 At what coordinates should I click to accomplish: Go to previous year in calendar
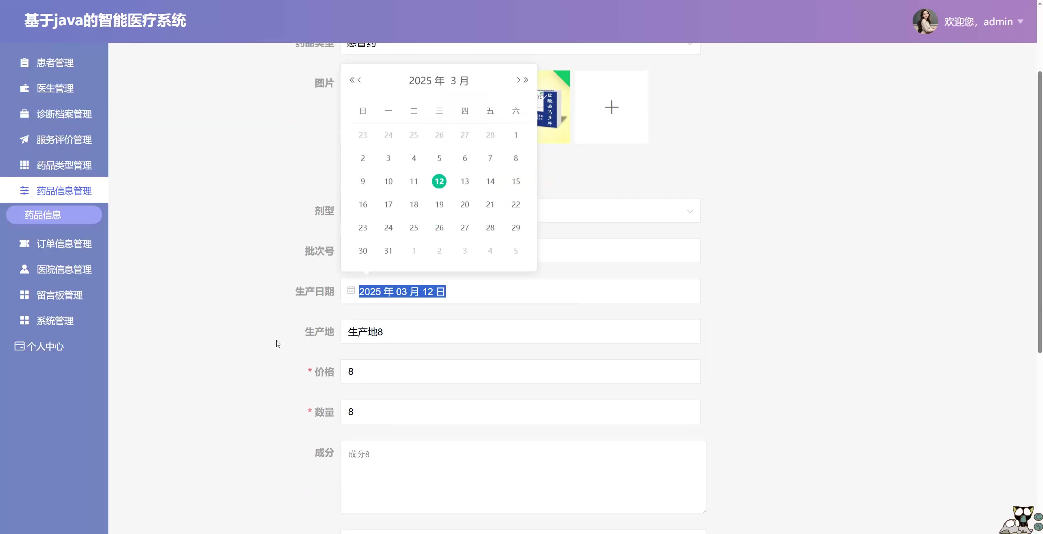pos(352,80)
